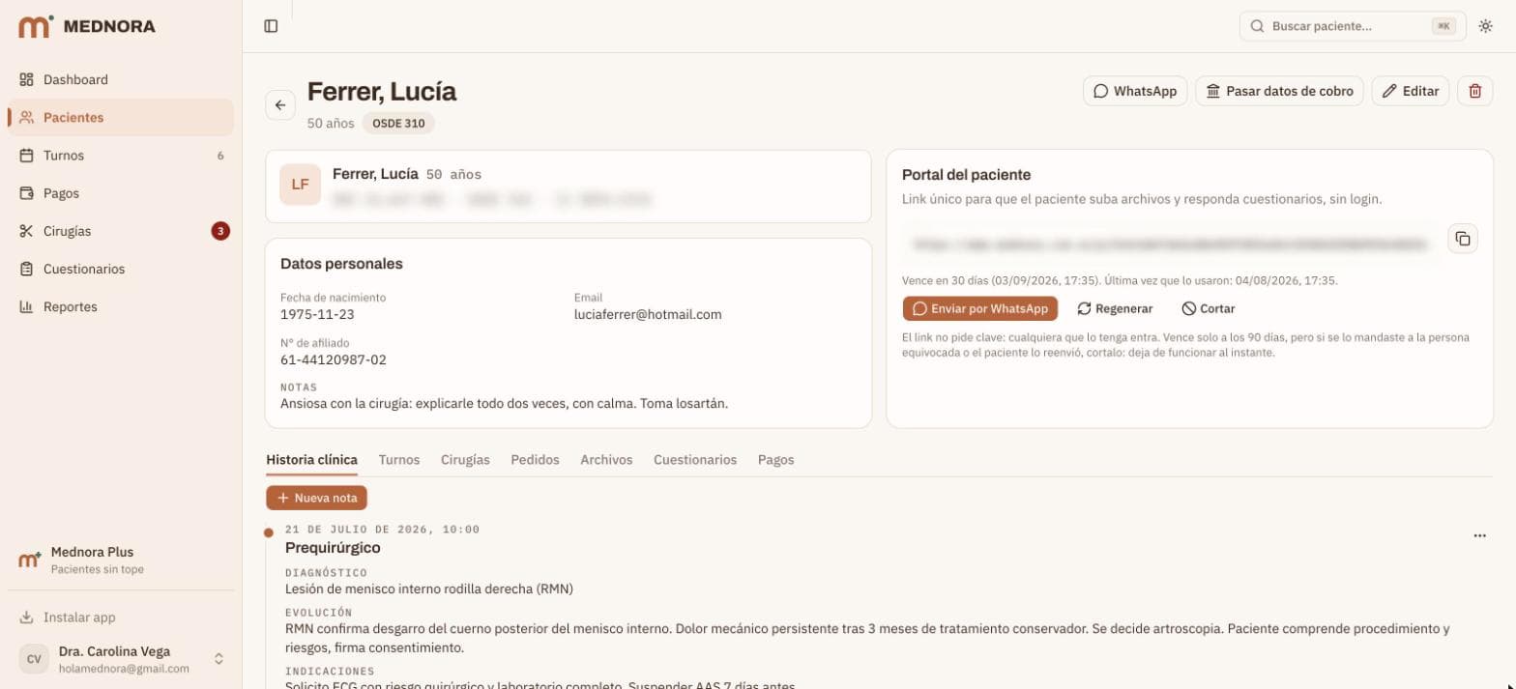The width and height of the screenshot is (1516, 689).
Task: Switch to the Pagos tab
Action: click(x=776, y=460)
